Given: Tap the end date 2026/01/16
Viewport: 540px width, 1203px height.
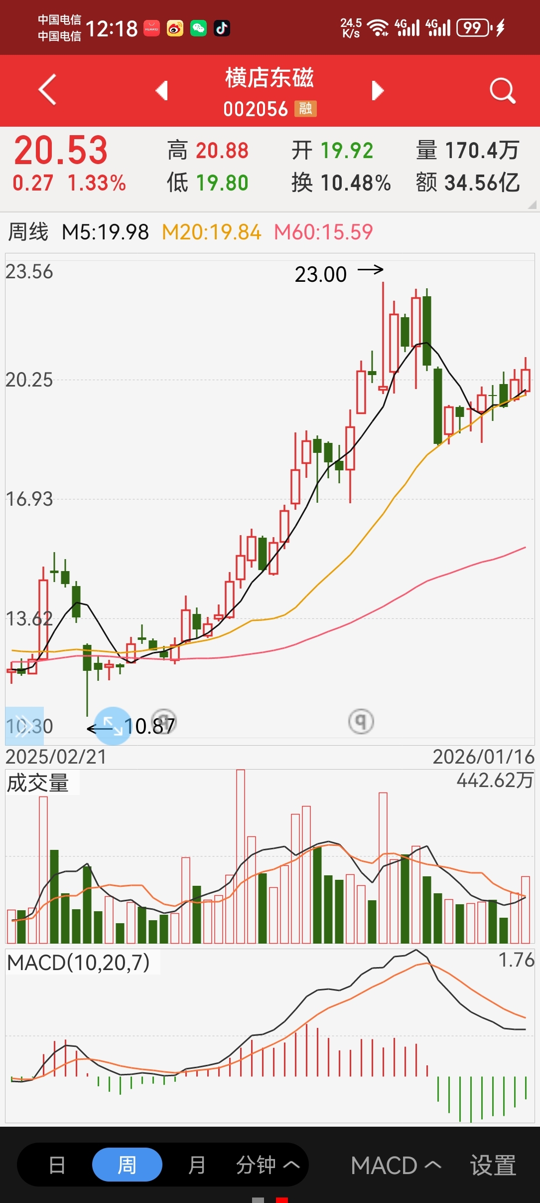Looking at the screenshot, I should [484, 757].
